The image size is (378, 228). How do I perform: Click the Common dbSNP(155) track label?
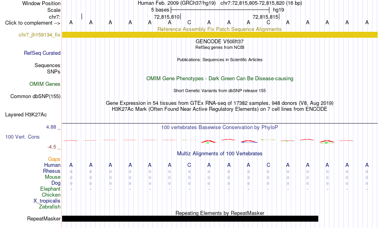pos(35,96)
